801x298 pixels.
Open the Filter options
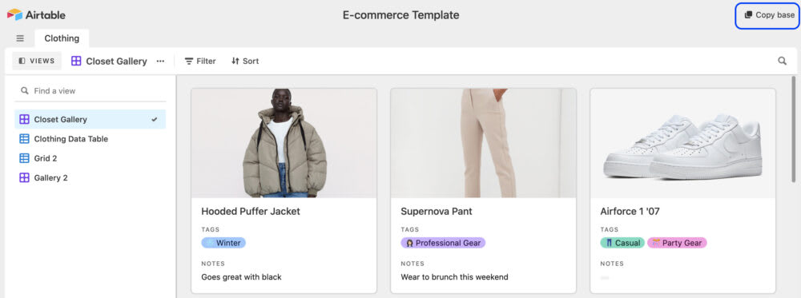[200, 62]
